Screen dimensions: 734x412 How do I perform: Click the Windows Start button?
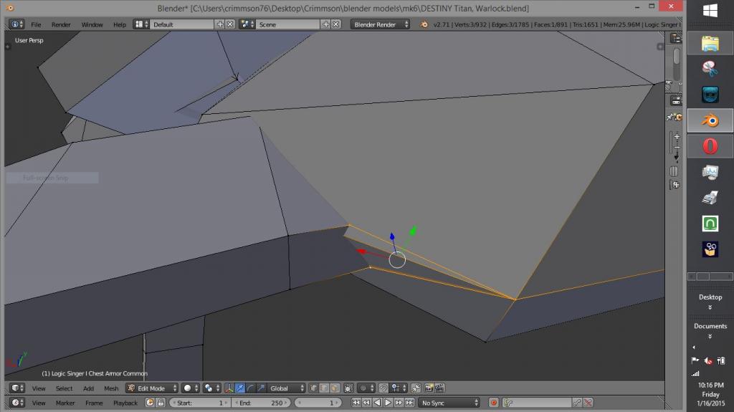(710, 10)
